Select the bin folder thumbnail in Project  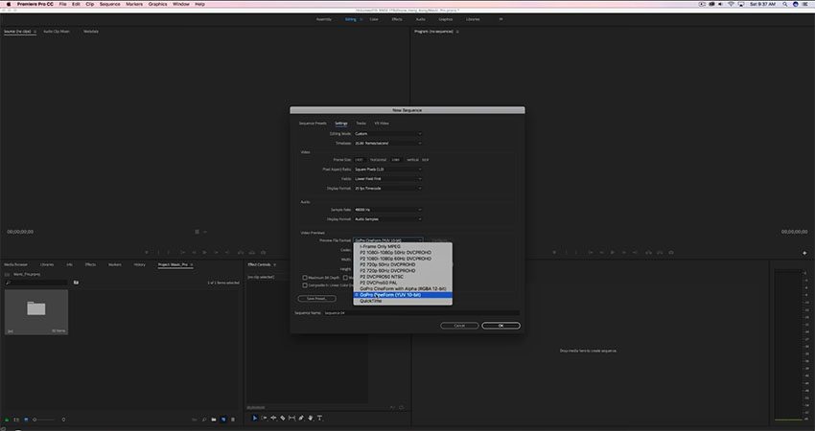tap(36, 311)
